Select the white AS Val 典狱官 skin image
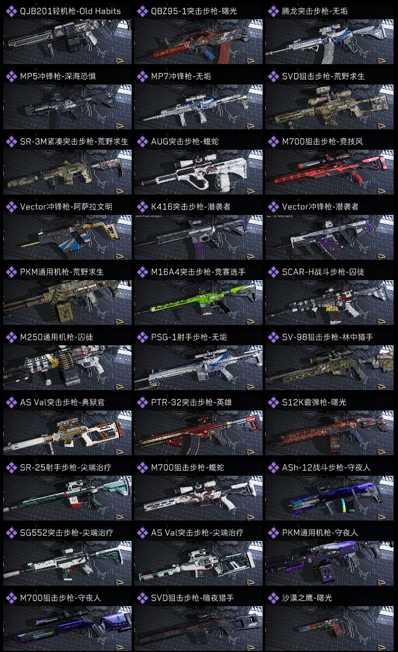Viewport: 398px width, 652px height. tap(67, 433)
